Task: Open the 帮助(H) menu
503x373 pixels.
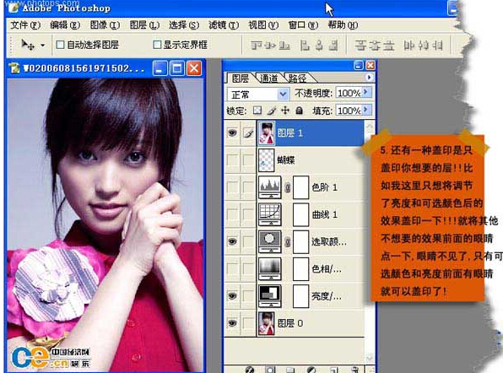Action: pyautogui.click(x=343, y=25)
